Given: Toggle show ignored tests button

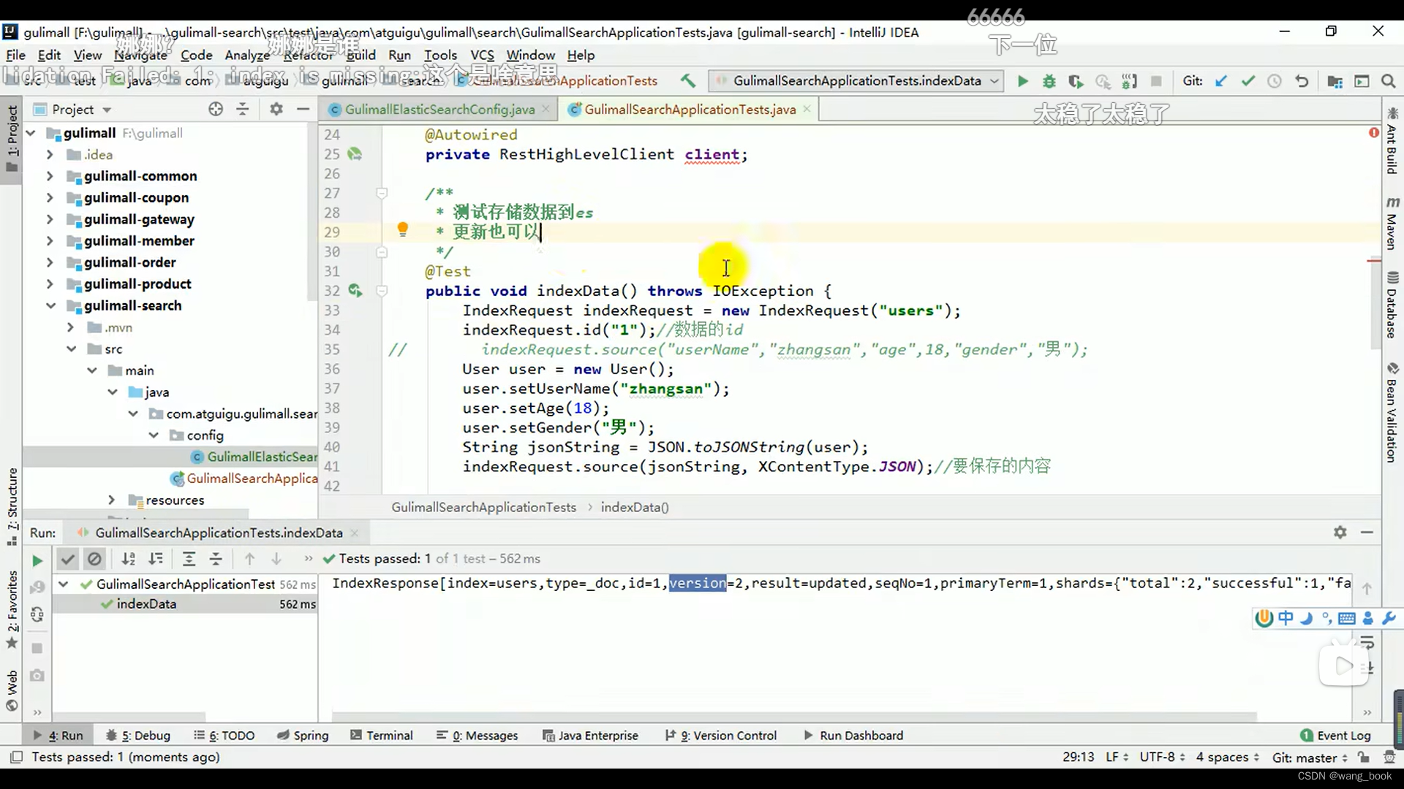Looking at the screenshot, I should point(94,559).
